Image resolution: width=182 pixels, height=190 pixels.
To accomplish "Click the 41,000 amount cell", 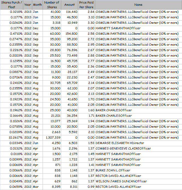I will [69, 105].
